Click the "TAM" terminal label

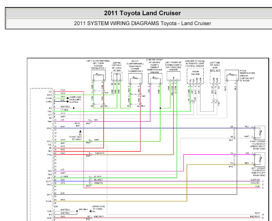pyautogui.click(x=50, y=122)
